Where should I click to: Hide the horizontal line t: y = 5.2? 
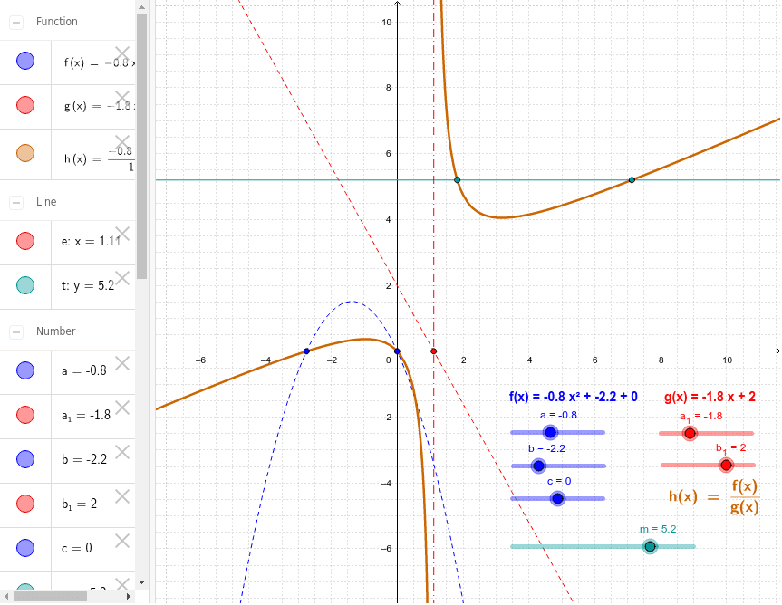pyautogui.click(x=25, y=284)
